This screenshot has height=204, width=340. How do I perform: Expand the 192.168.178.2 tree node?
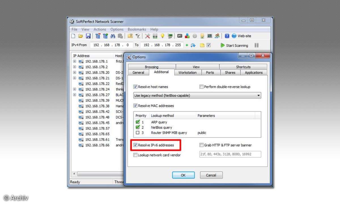coord(75,67)
